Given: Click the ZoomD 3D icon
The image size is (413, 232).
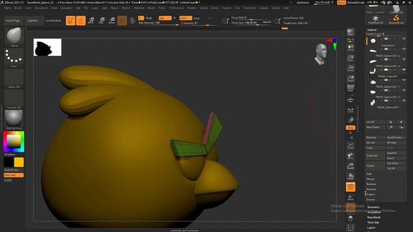Looking at the screenshot, I should point(350,166).
